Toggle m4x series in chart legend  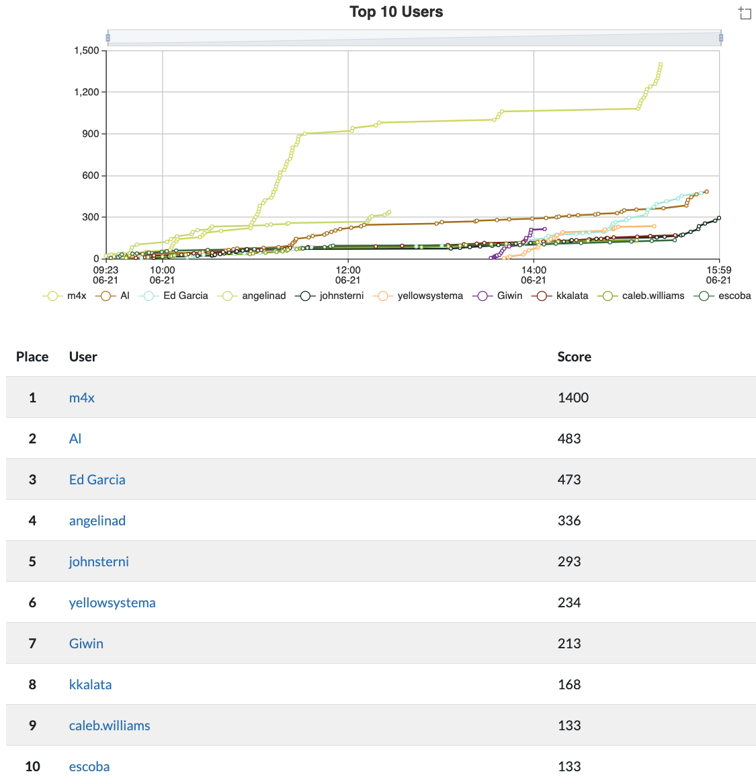coord(65,296)
